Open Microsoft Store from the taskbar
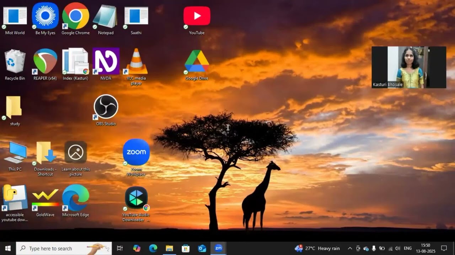The width and height of the screenshot is (455, 255). pos(186,248)
